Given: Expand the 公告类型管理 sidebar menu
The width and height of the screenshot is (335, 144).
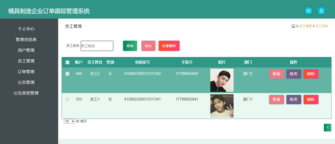Looking at the screenshot, I should tap(28, 93).
